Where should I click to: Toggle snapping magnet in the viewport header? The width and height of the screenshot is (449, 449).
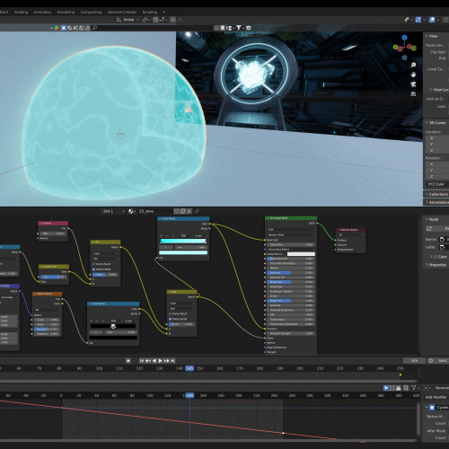point(155,20)
